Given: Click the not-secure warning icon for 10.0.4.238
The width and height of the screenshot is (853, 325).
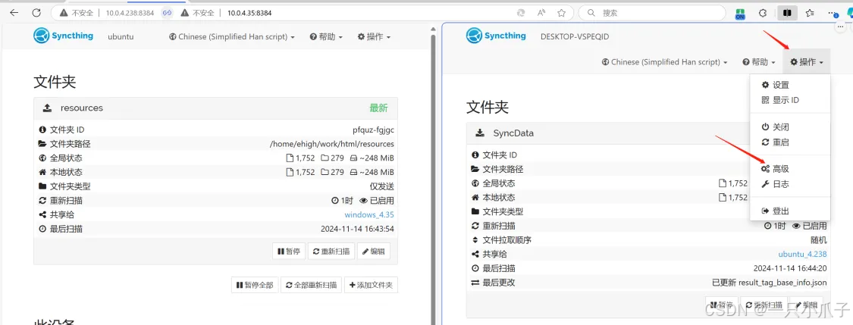Looking at the screenshot, I should pyautogui.click(x=64, y=12).
